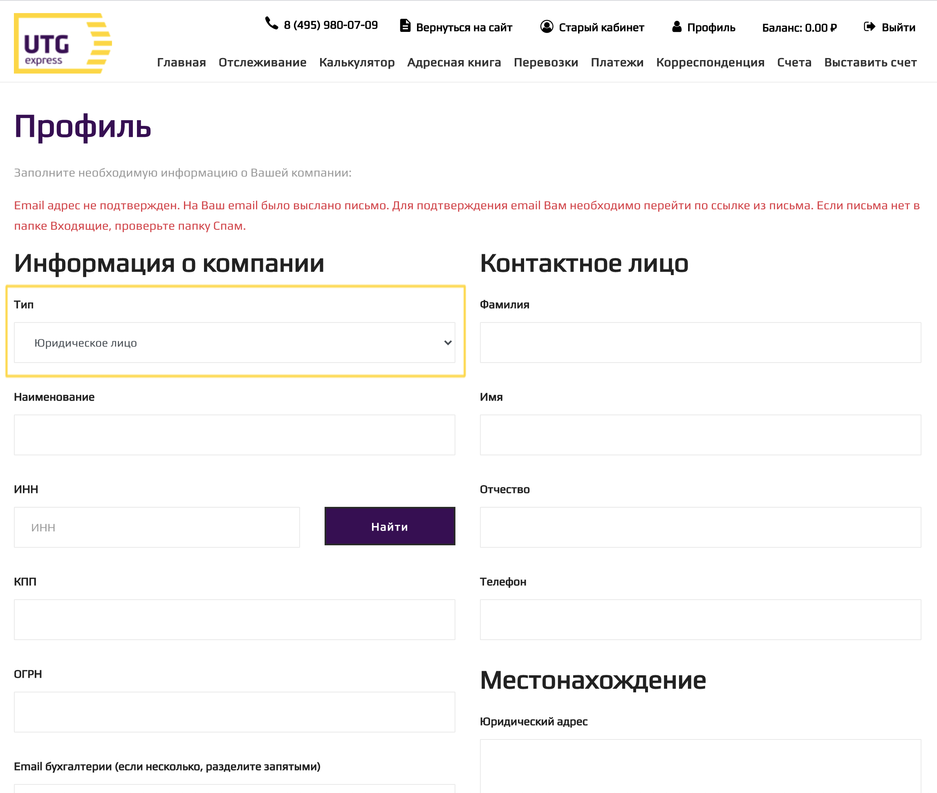Focus the ИНН input field
This screenshot has width=937, height=793.
[x=157, y=527]
